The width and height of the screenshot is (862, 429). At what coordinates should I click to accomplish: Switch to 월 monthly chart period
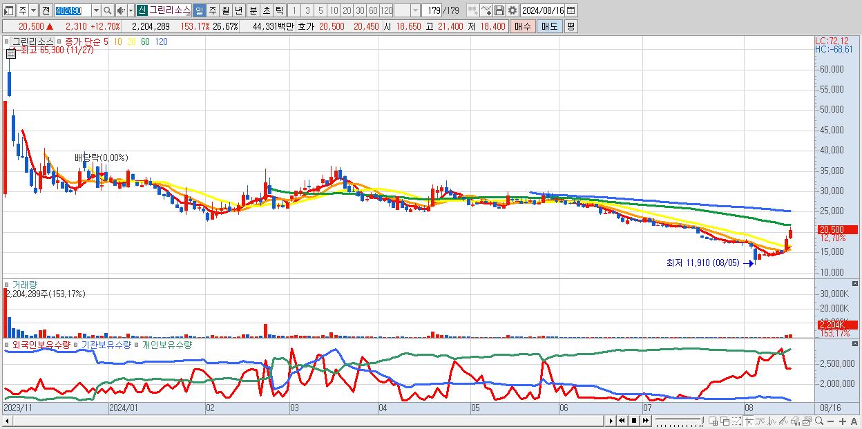[225, 10]
